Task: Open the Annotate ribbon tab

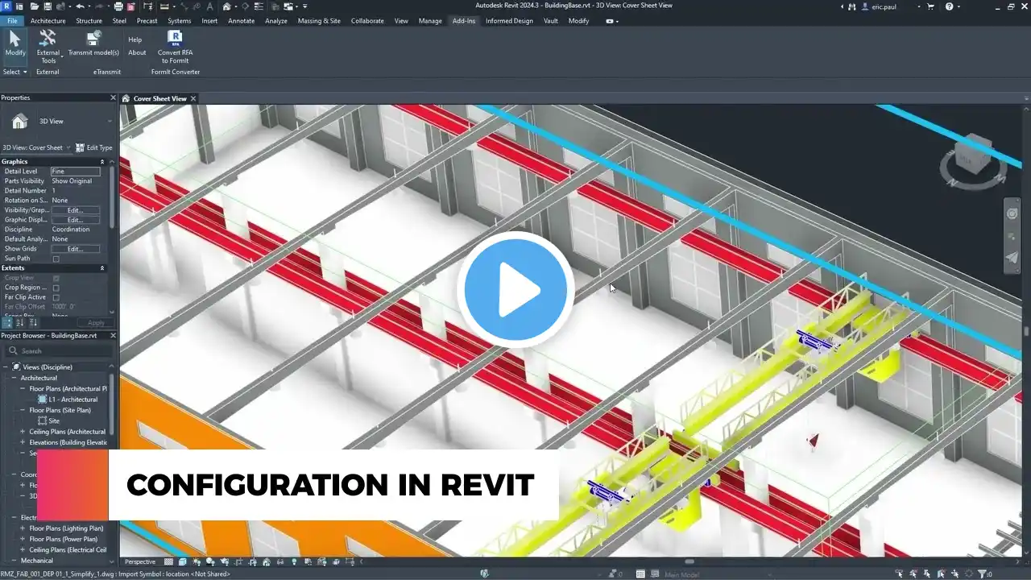Action: coord(241,21)
